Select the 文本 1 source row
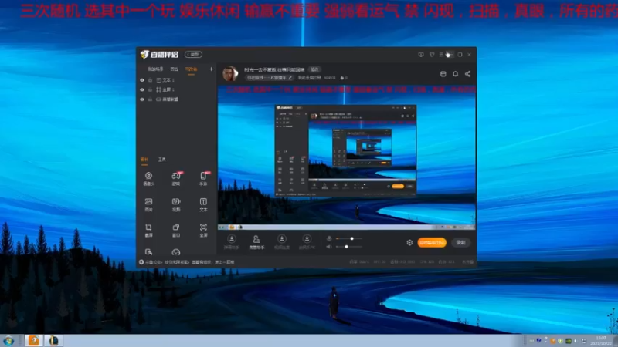The height and width of the screenshot is (347, 618). (x=177, y=80)
